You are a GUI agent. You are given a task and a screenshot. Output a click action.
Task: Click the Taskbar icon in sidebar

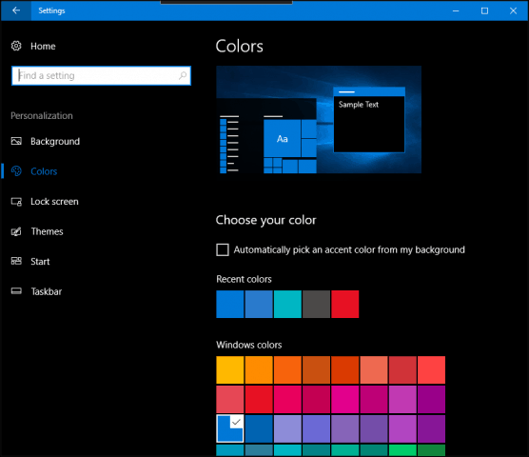[x=16, y=291]
